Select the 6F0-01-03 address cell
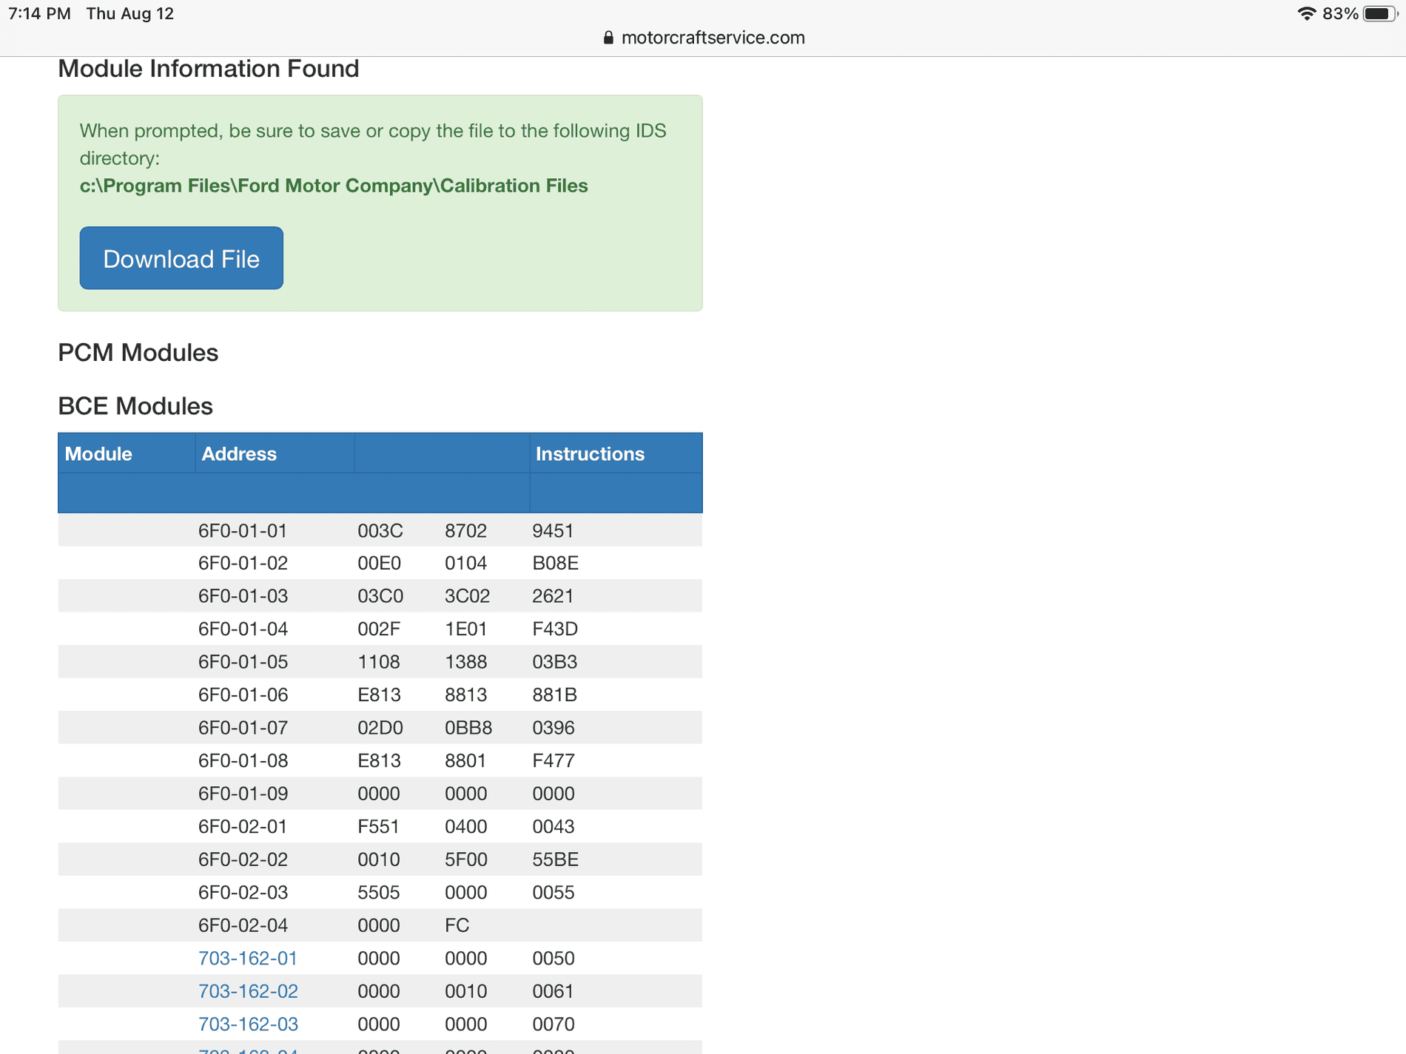Image resolution: width=1406 pixels, height=1054 pixels. [243, 596]
